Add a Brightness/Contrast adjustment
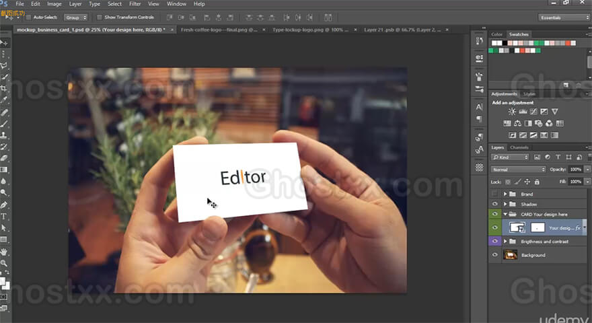 coord(512,112)
